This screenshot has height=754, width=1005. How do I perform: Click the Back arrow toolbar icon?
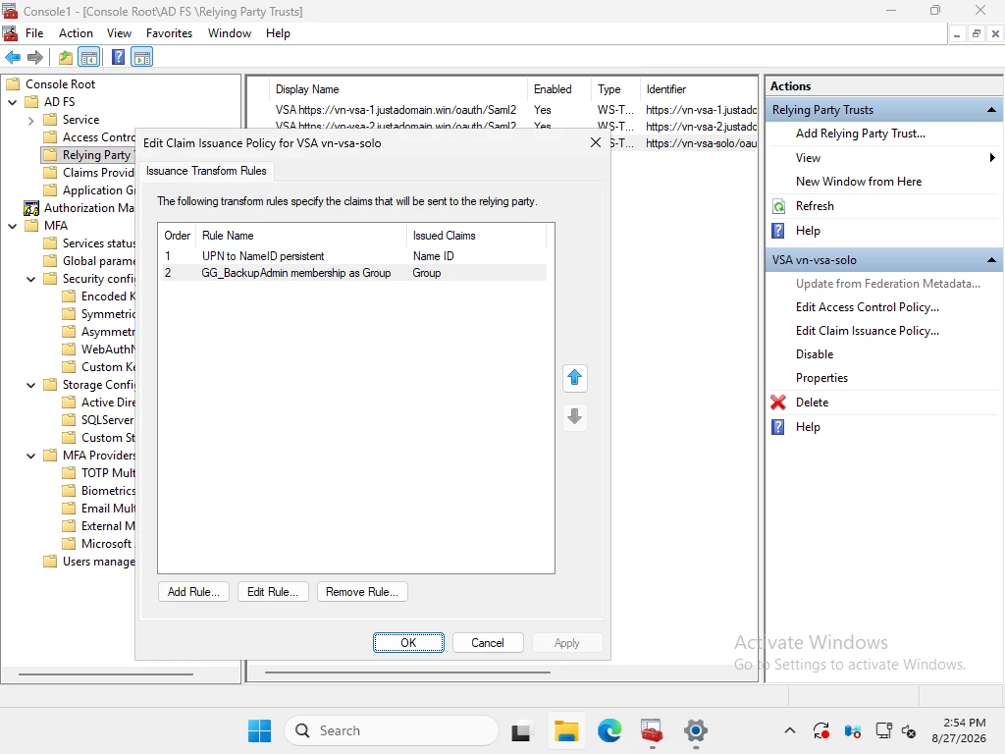(13, 57)
